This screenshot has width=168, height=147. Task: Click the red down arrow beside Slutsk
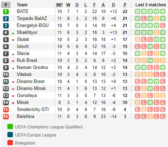coord(13,40)
